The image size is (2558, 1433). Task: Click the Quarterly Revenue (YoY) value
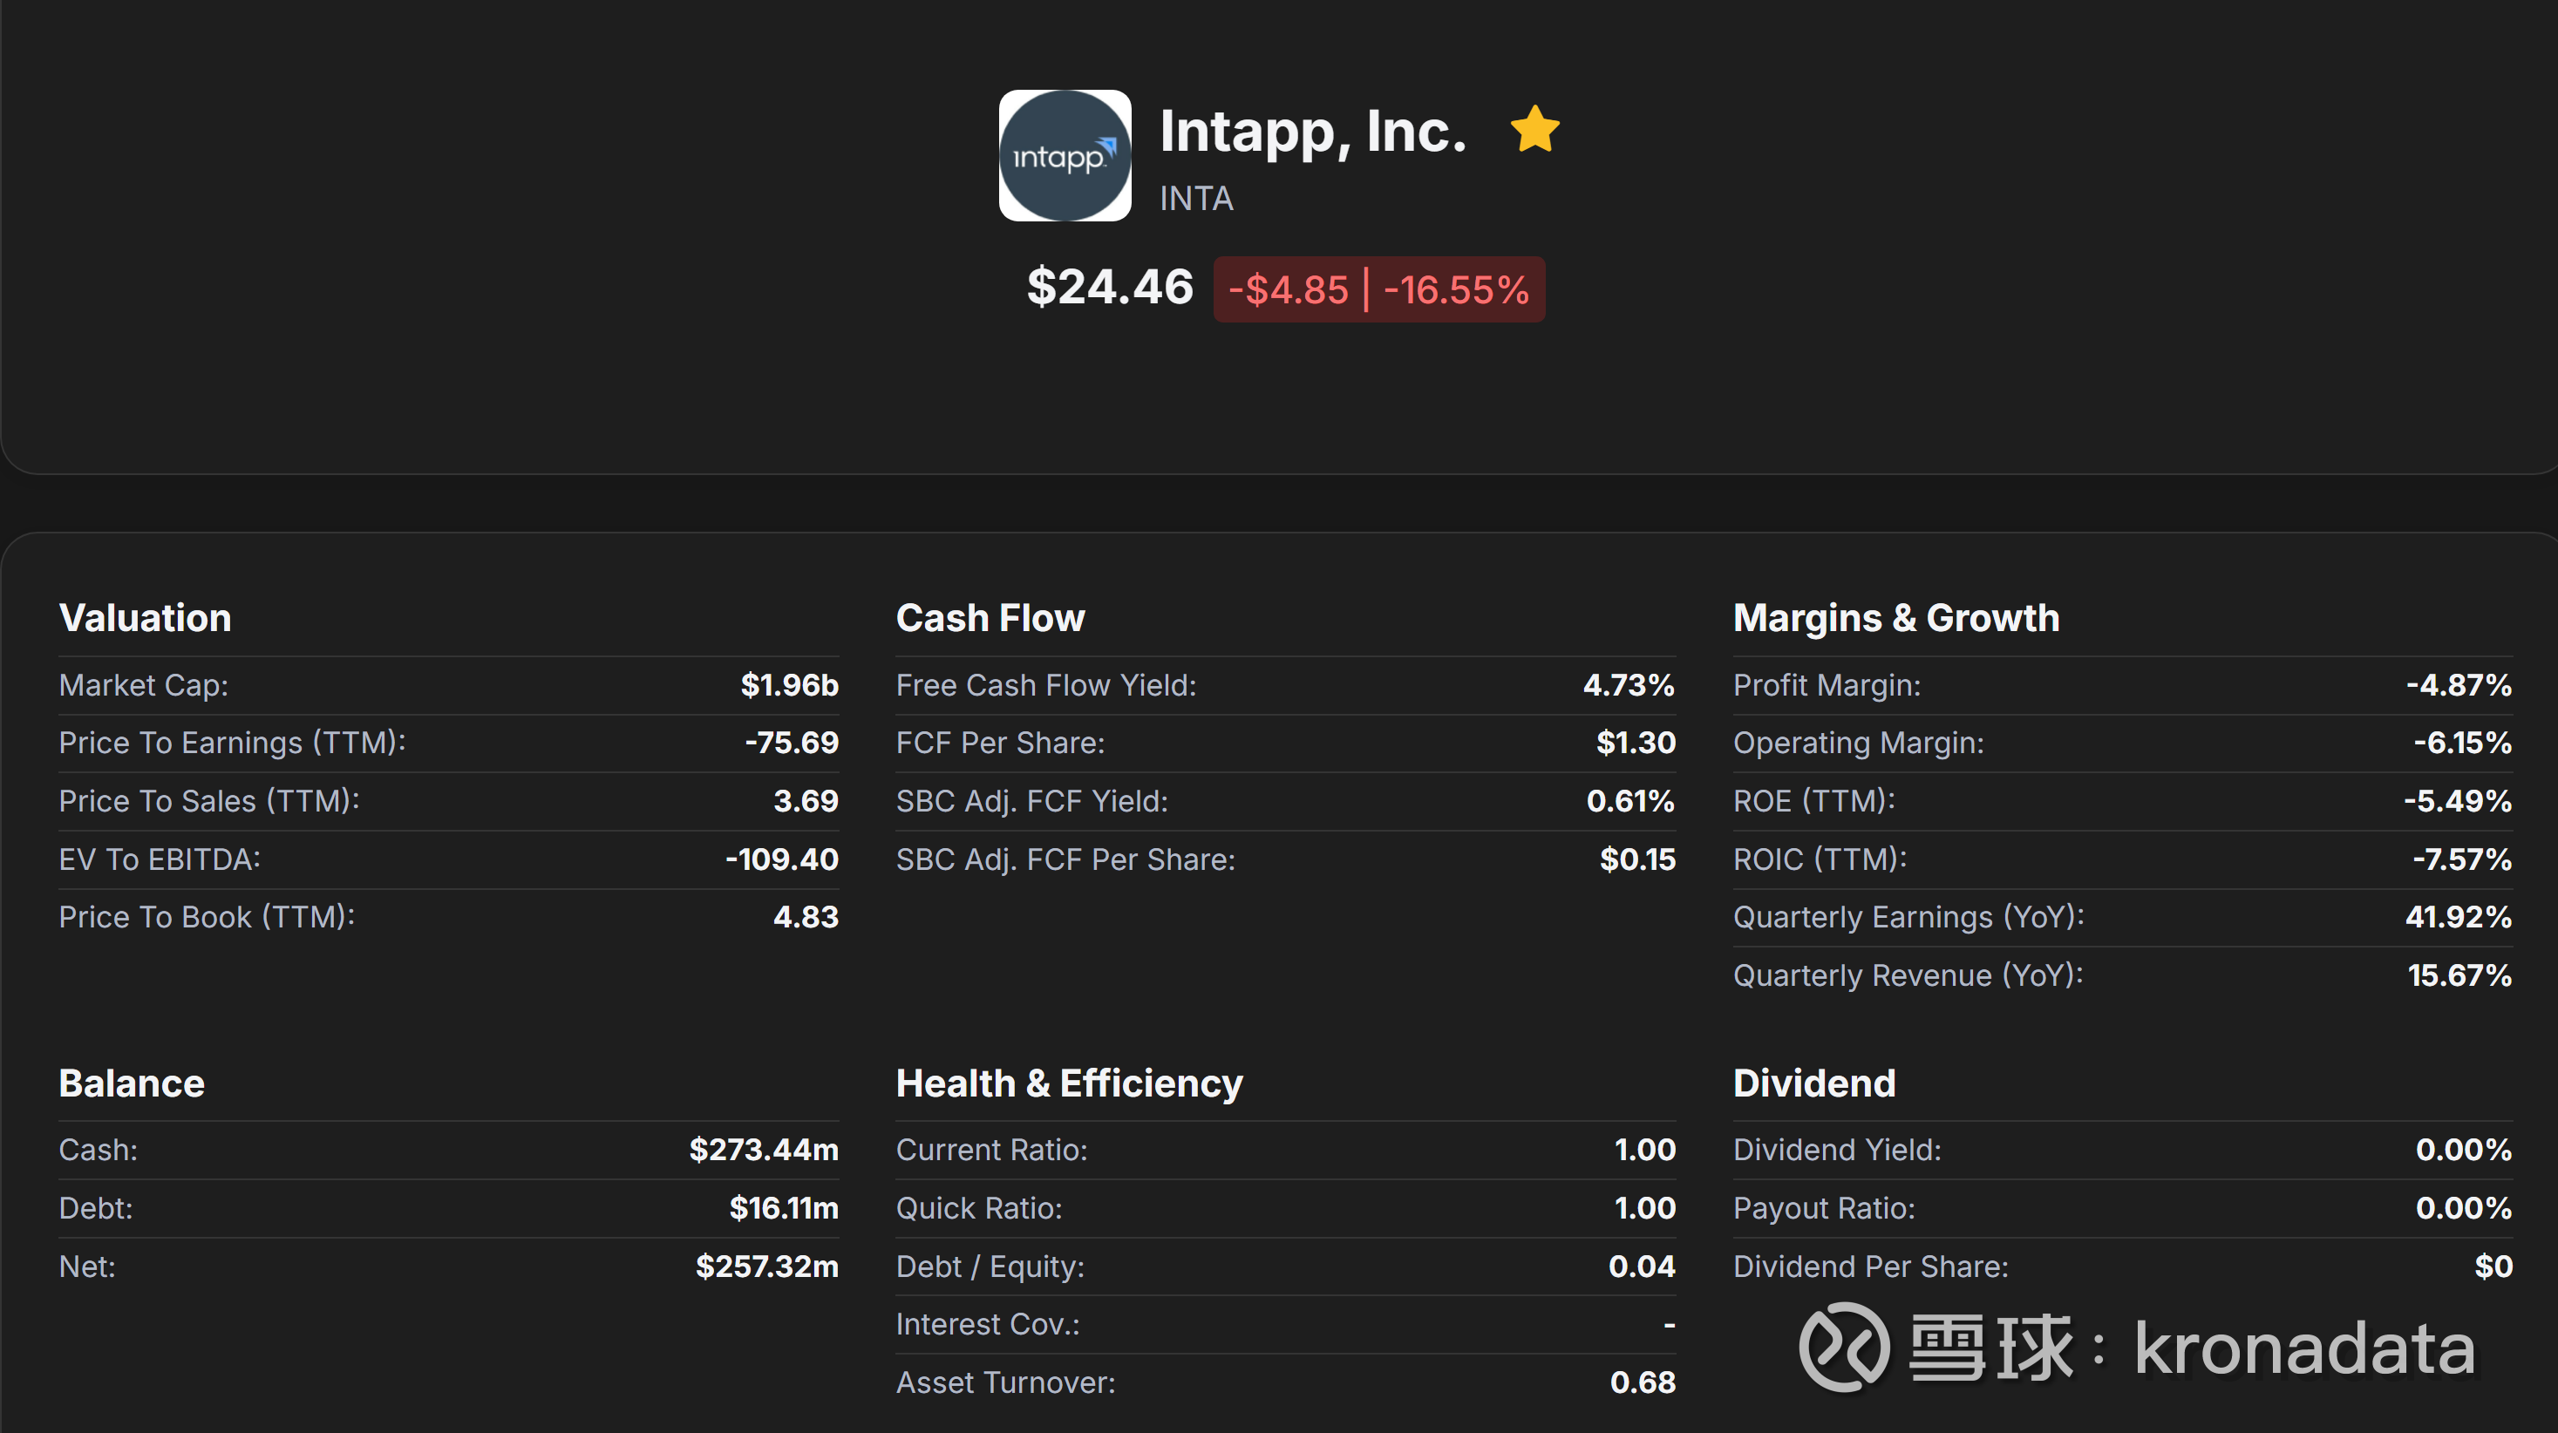(x=2459, y=975)
